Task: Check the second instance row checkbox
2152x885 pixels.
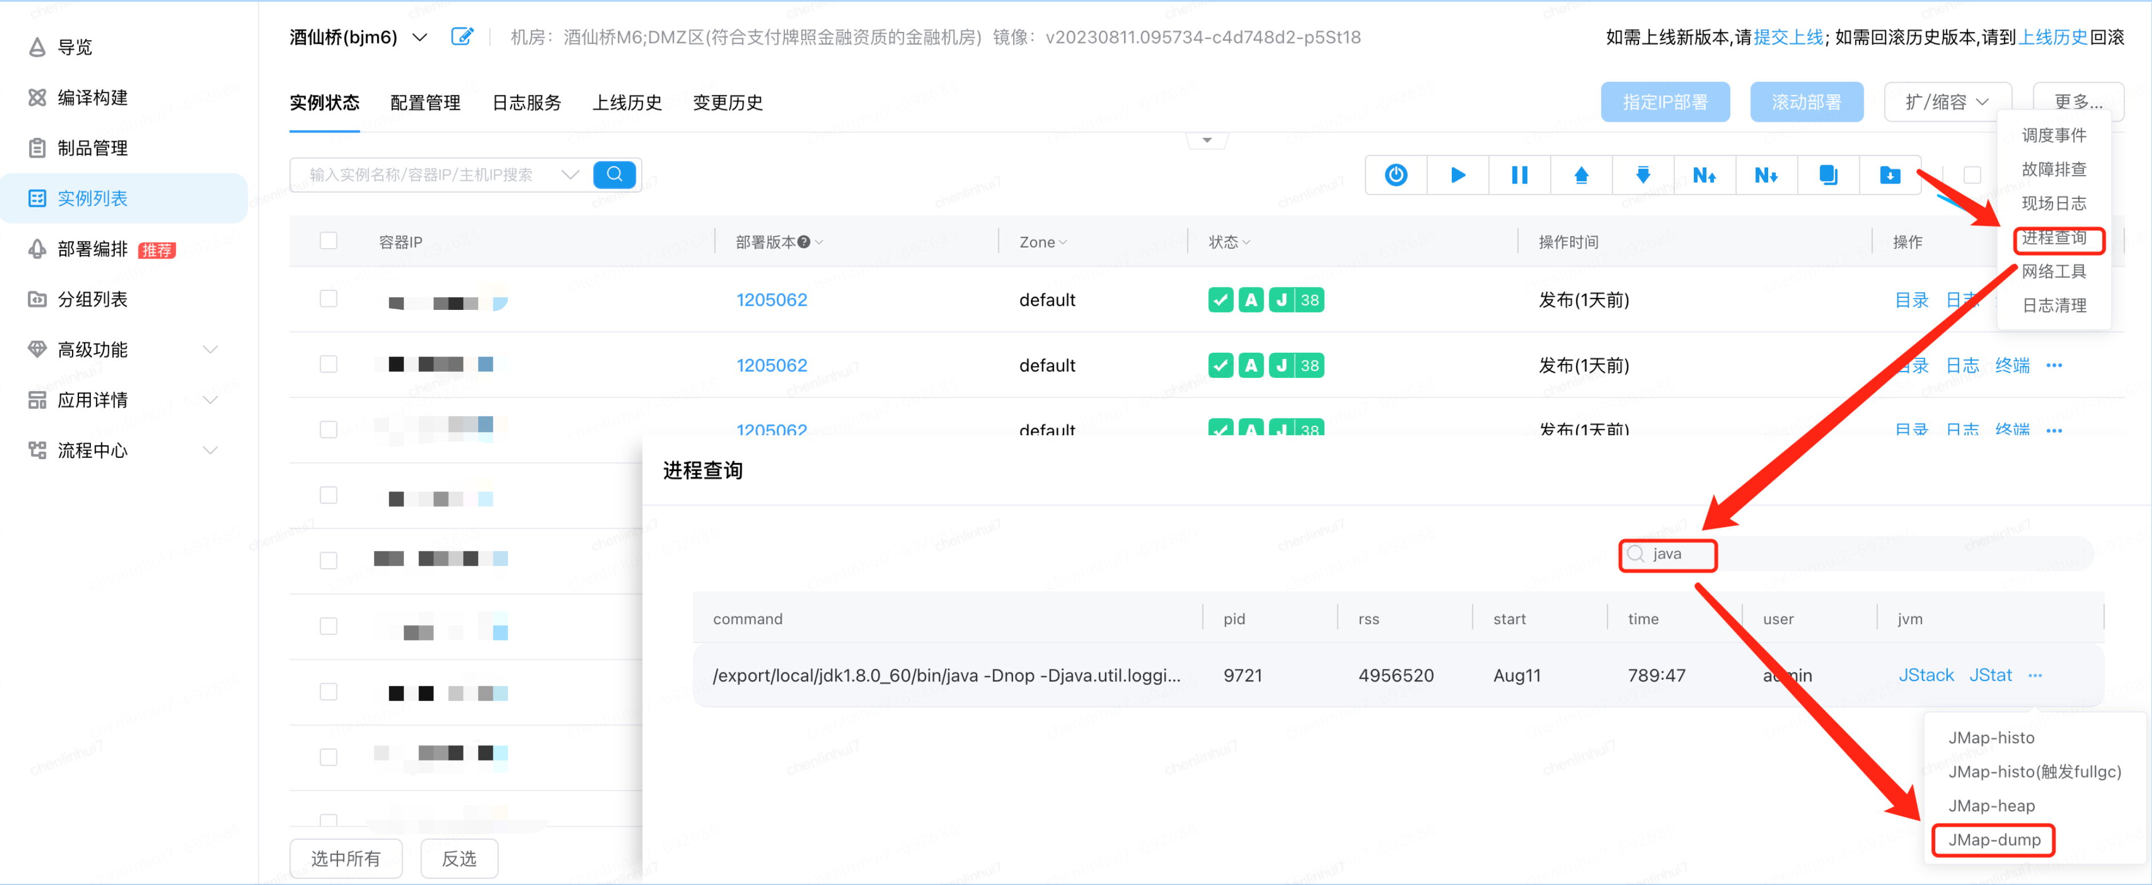Action: [328, 364]
